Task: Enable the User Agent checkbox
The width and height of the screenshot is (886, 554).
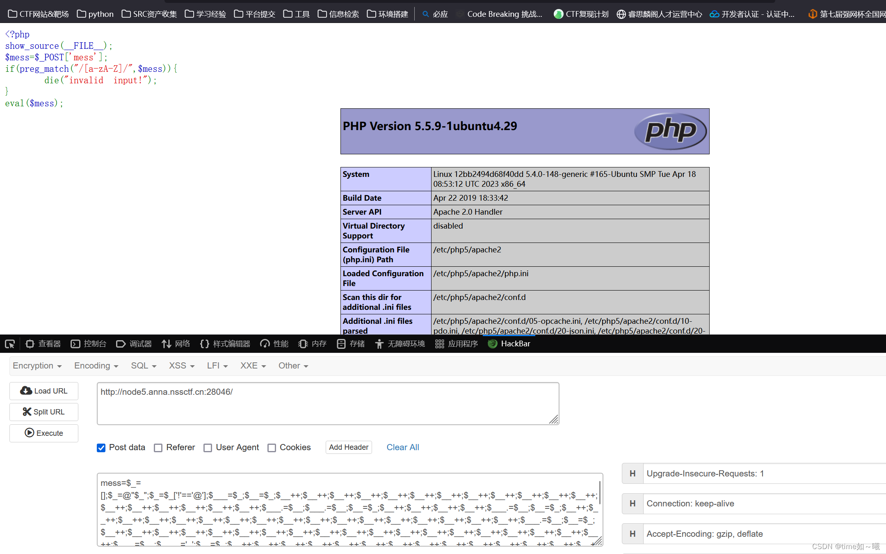Action: (x=208, y=448)
